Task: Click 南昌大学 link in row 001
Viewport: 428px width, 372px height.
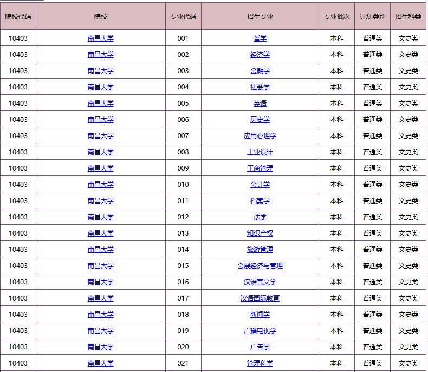Action: [100, 38]
